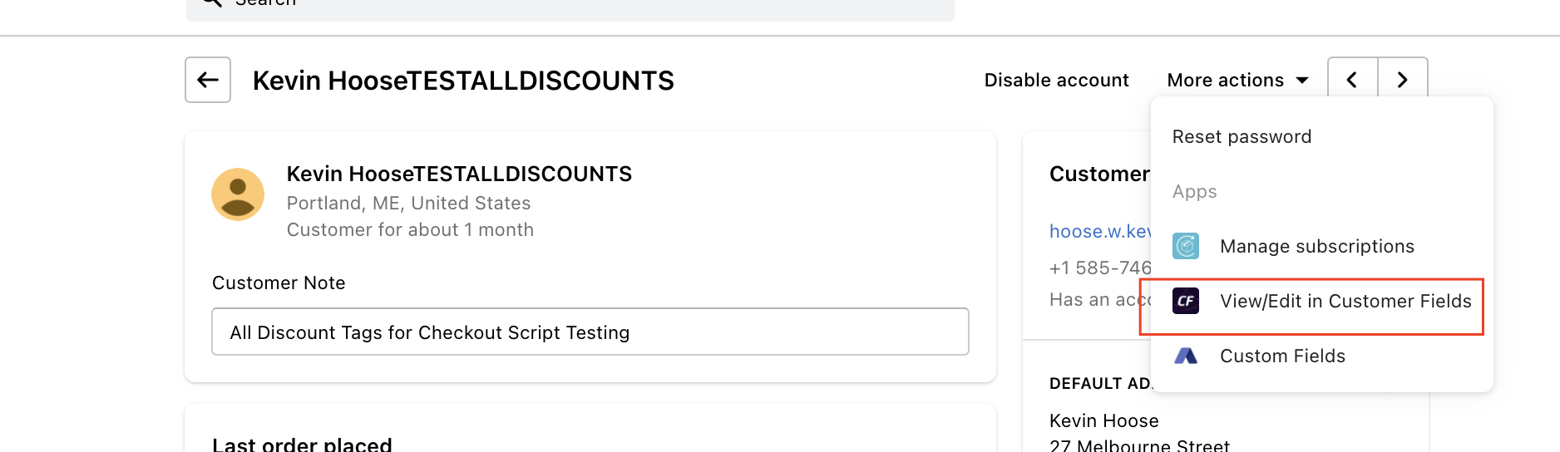This screenshot has height=452, width=1560.
Task: Select View/Edit in Customer Fields
Action: coord(1345,301)
